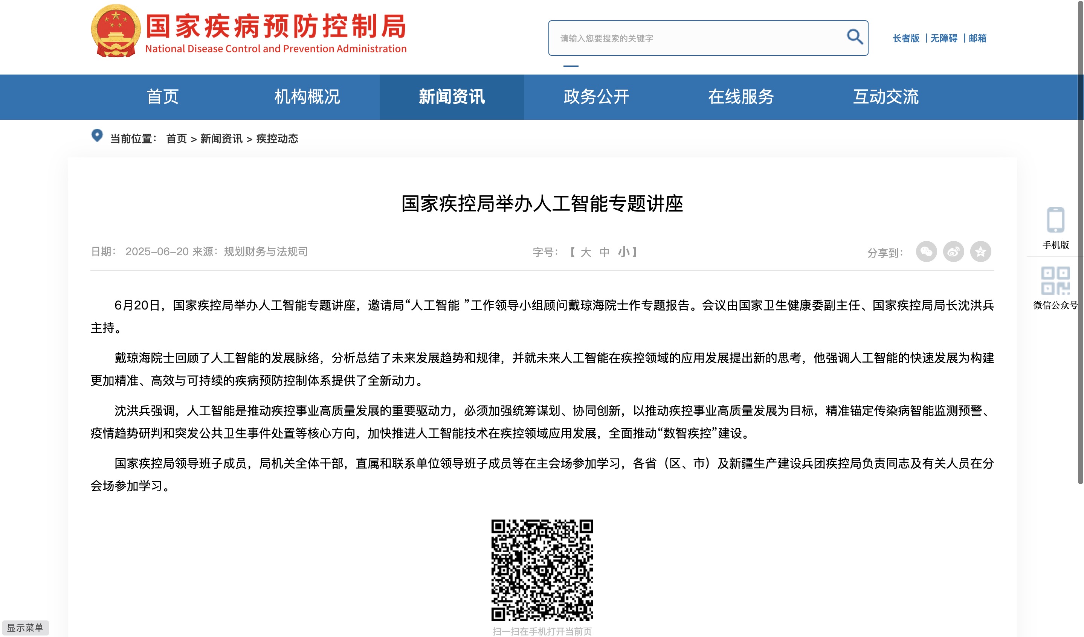Click the 显示菜单 button
The image size is (1084, 637).
[25, 628]
